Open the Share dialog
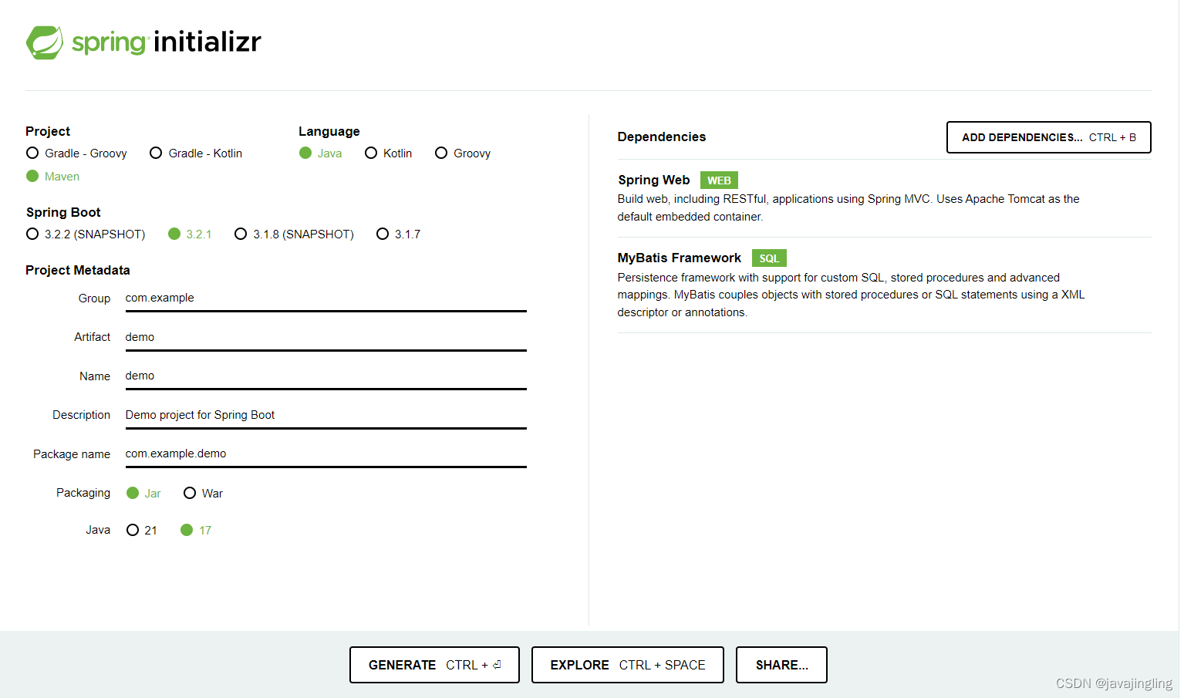 pos(781,665)
